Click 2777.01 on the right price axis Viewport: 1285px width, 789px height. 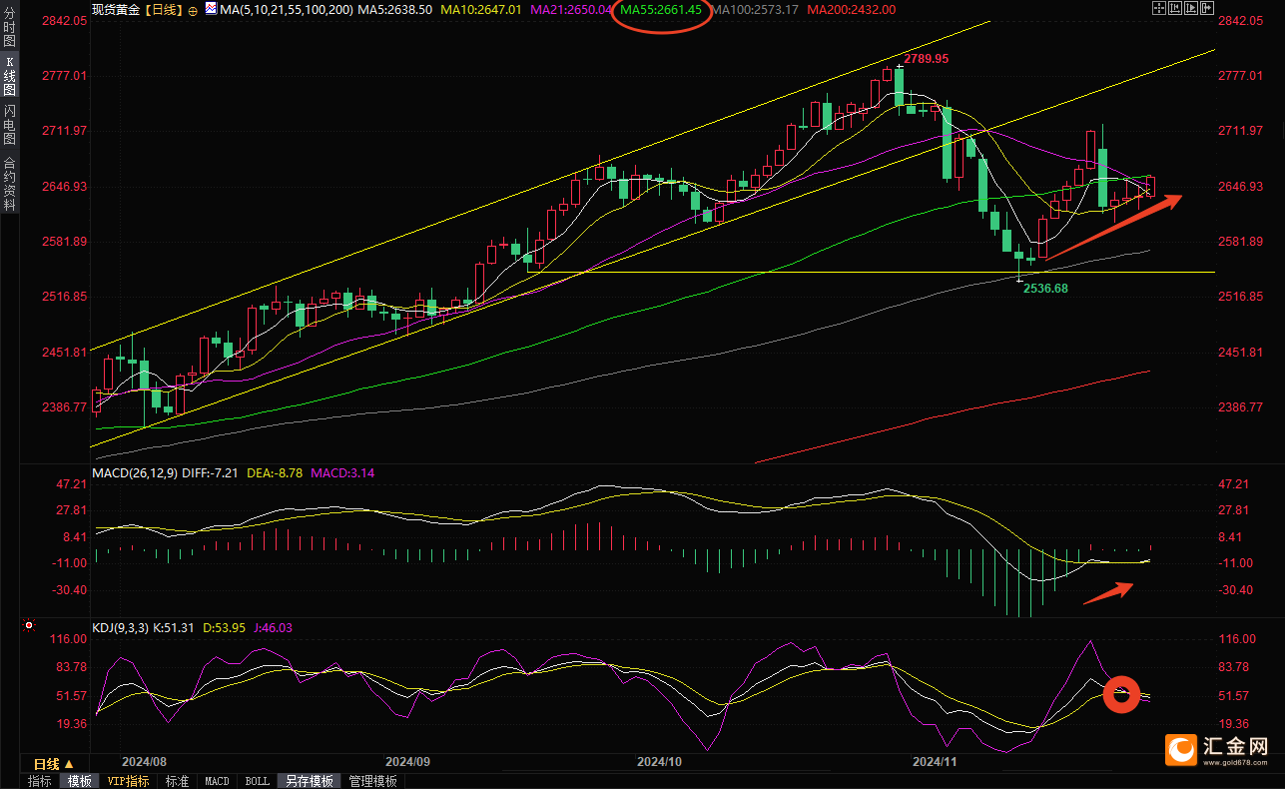1243,76
